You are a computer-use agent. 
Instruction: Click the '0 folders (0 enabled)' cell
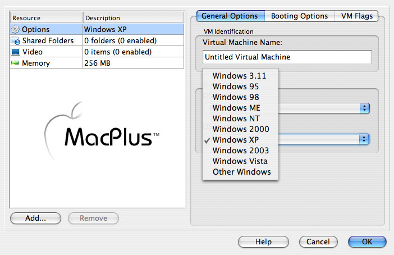pyautogui.click(x=133, y=40)
